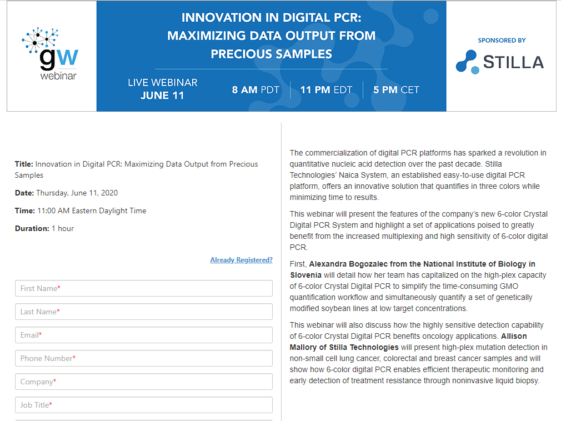Click the 'LIVE WEBINAR JUNE 11' banner text
561x421 pixels.
pyautogui.click(x=162, y=89)
